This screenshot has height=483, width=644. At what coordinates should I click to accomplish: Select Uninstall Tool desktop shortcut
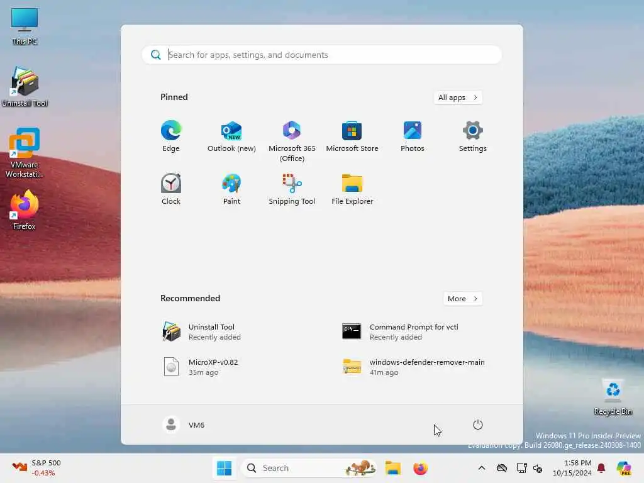tap(25, 87)
